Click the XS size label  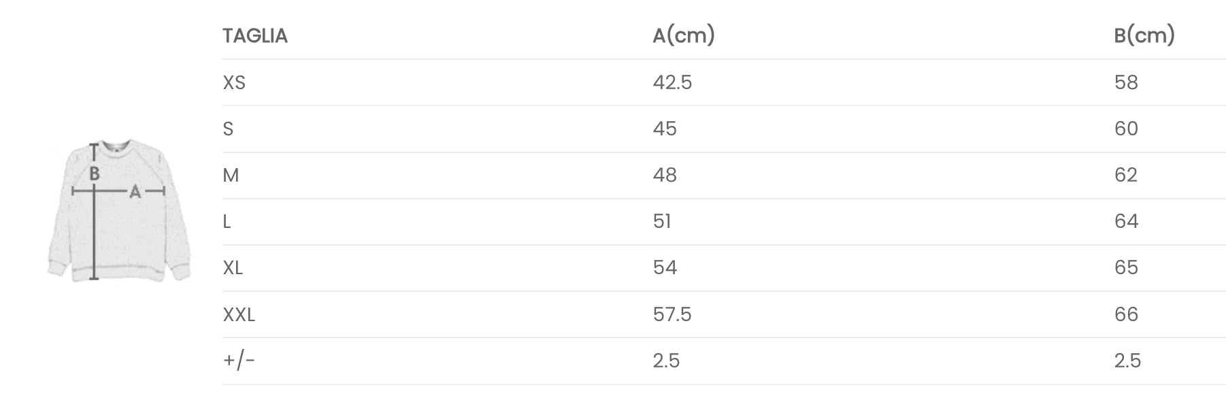pyautogui.click(x=234, y=82)
